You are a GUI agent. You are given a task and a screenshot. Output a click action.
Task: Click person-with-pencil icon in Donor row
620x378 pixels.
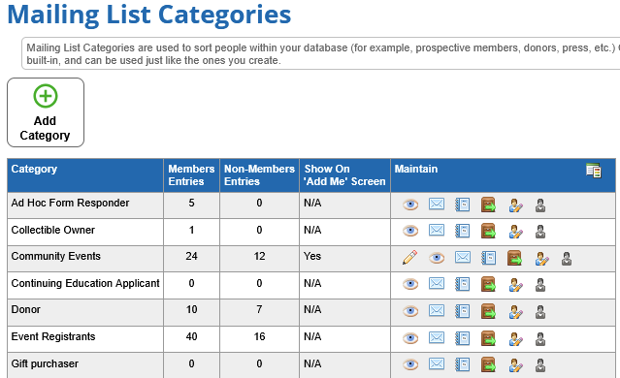tap(515, 312)
